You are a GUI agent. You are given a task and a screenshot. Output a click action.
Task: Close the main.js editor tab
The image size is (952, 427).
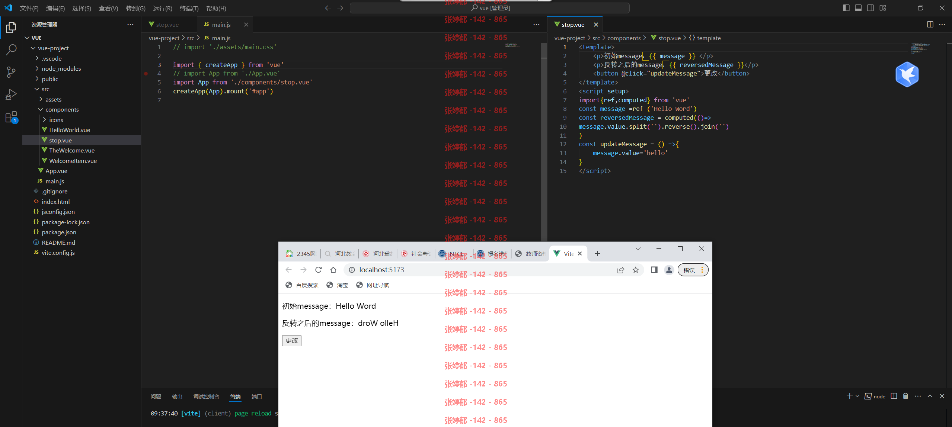(x=246, y=25)
